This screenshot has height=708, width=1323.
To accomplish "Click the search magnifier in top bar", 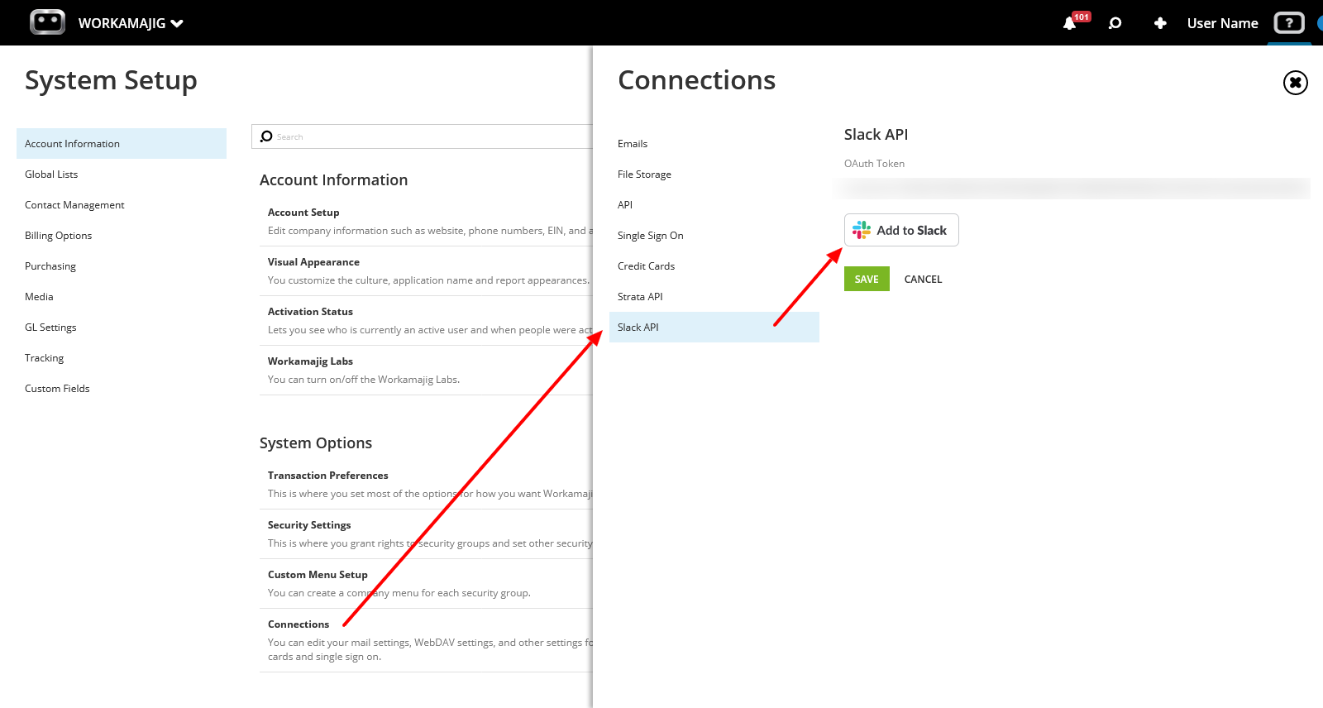I will (1115, 23).
